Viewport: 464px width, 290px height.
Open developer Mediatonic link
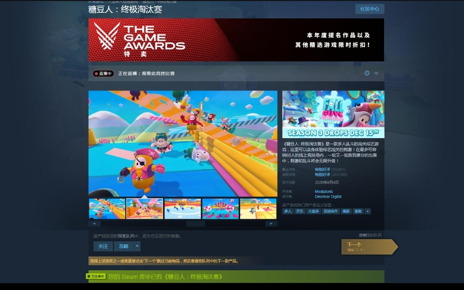[324, 192]
